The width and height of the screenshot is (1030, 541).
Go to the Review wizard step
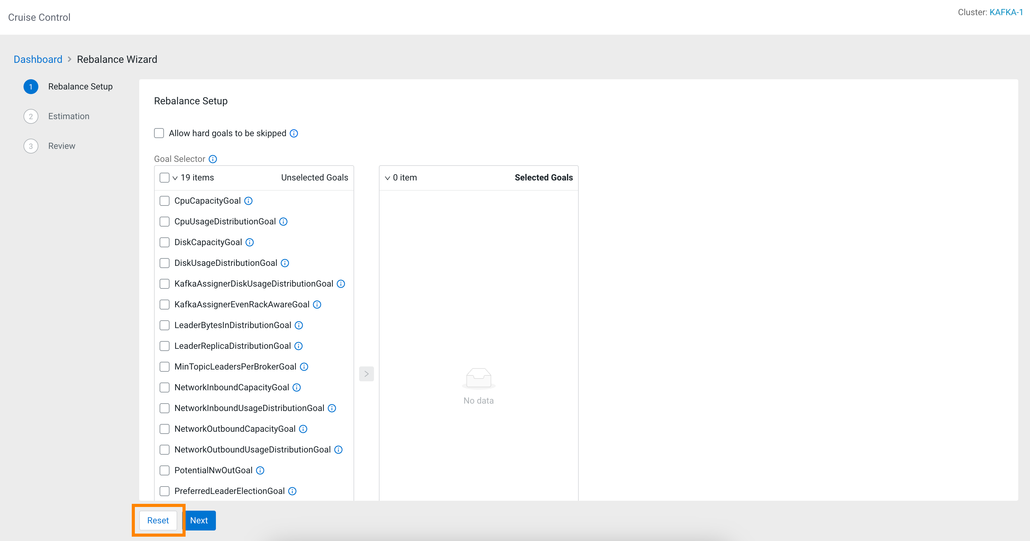coord(62,146)
